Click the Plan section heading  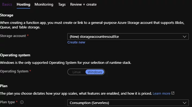pos(4,86)
